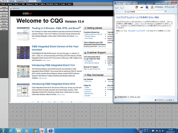Viewport: 178px width, 133px height.
Task: Click the padlock button under Setup
Action: click(4, 10)
